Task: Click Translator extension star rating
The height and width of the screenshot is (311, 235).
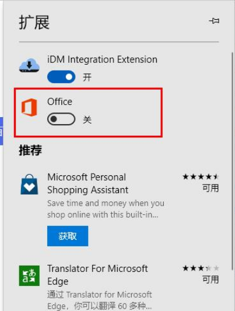Action: pos(201,268)
